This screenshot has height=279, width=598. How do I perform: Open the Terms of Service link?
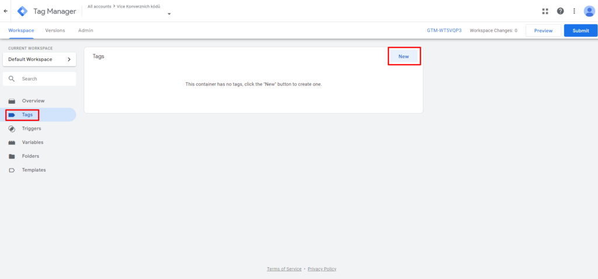pyautogui.click(x=284, y=269)
